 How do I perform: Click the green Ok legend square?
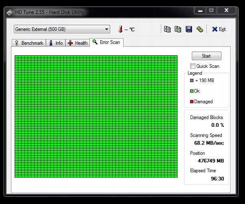tap(192, 91)
